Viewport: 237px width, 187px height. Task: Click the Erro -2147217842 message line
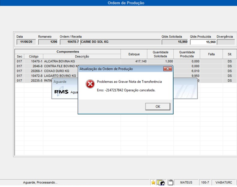126,90
